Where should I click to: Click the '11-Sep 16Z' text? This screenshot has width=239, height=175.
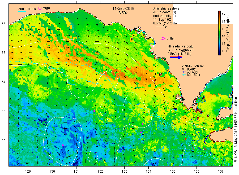(162, 20)
